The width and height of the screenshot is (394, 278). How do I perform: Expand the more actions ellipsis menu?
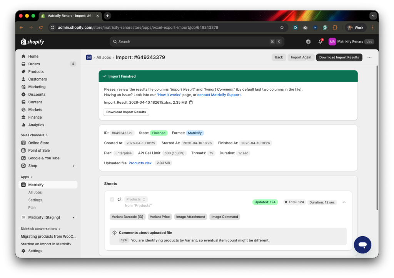[369, 57]
